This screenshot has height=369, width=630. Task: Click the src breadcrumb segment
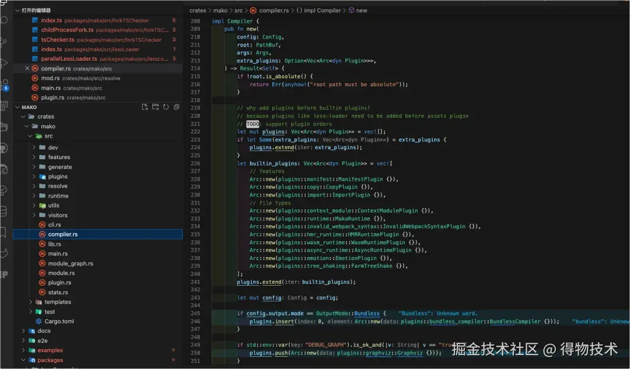tap(239, 11)
